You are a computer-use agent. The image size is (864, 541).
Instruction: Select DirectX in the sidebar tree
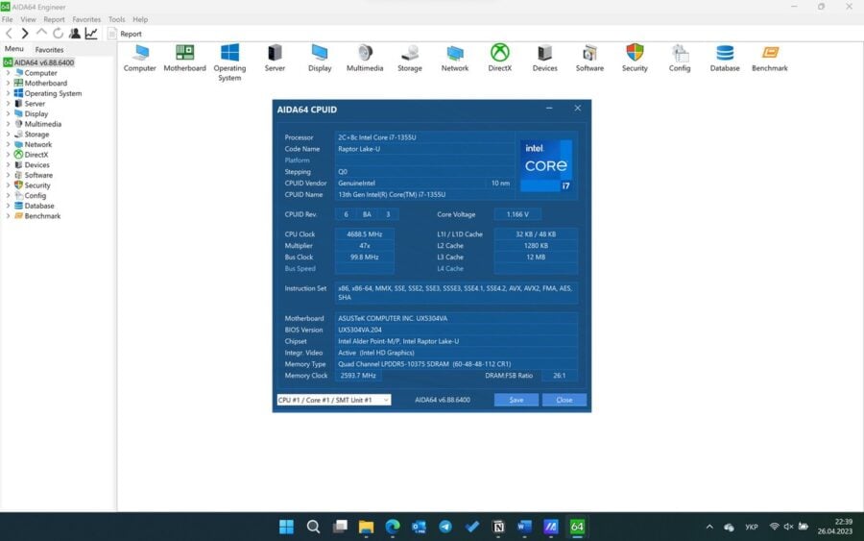tap(36, 155)
